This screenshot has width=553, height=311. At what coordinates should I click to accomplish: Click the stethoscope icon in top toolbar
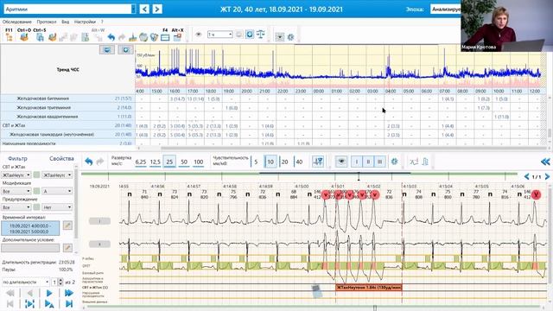tap(154, 36)
